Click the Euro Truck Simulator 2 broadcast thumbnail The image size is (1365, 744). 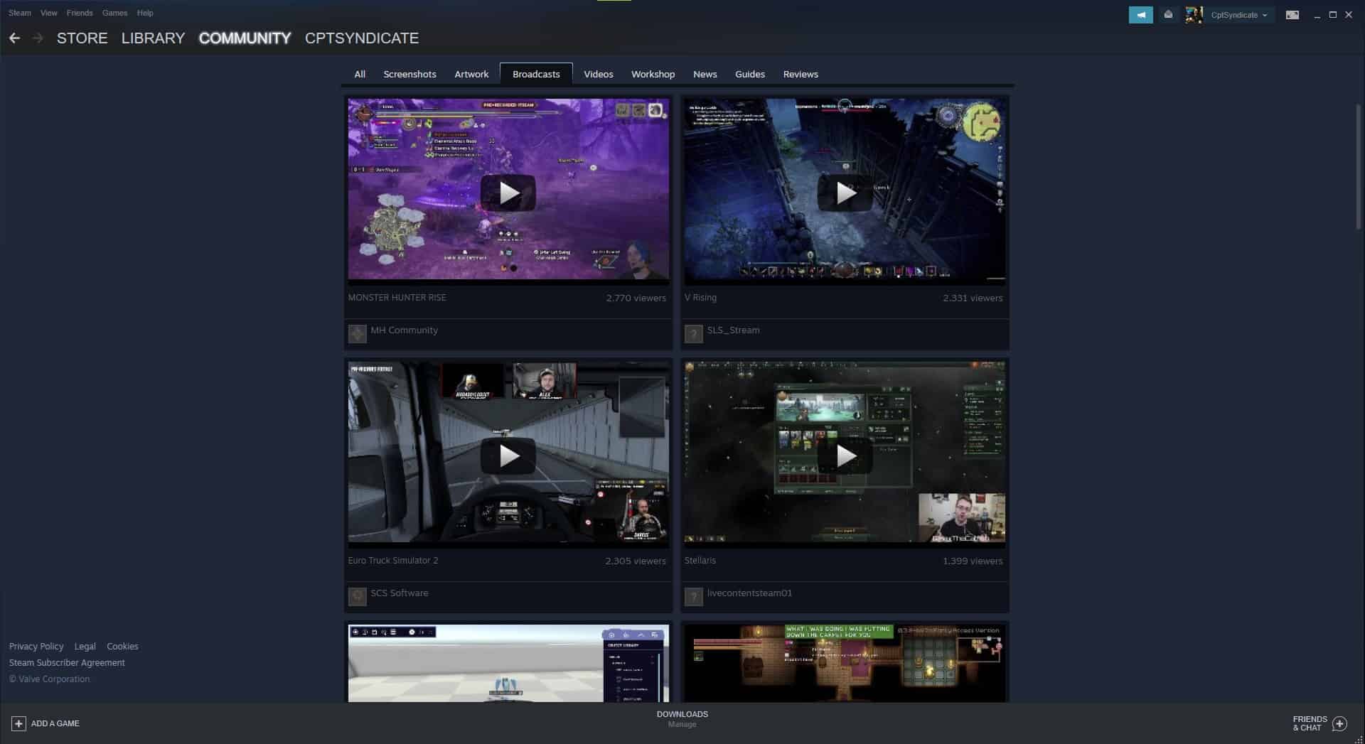tap(508, 455)
